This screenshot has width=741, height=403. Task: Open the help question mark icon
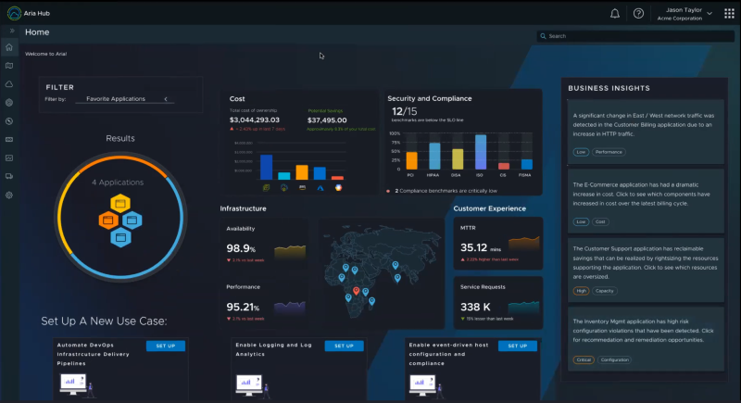tap(638, 14)
